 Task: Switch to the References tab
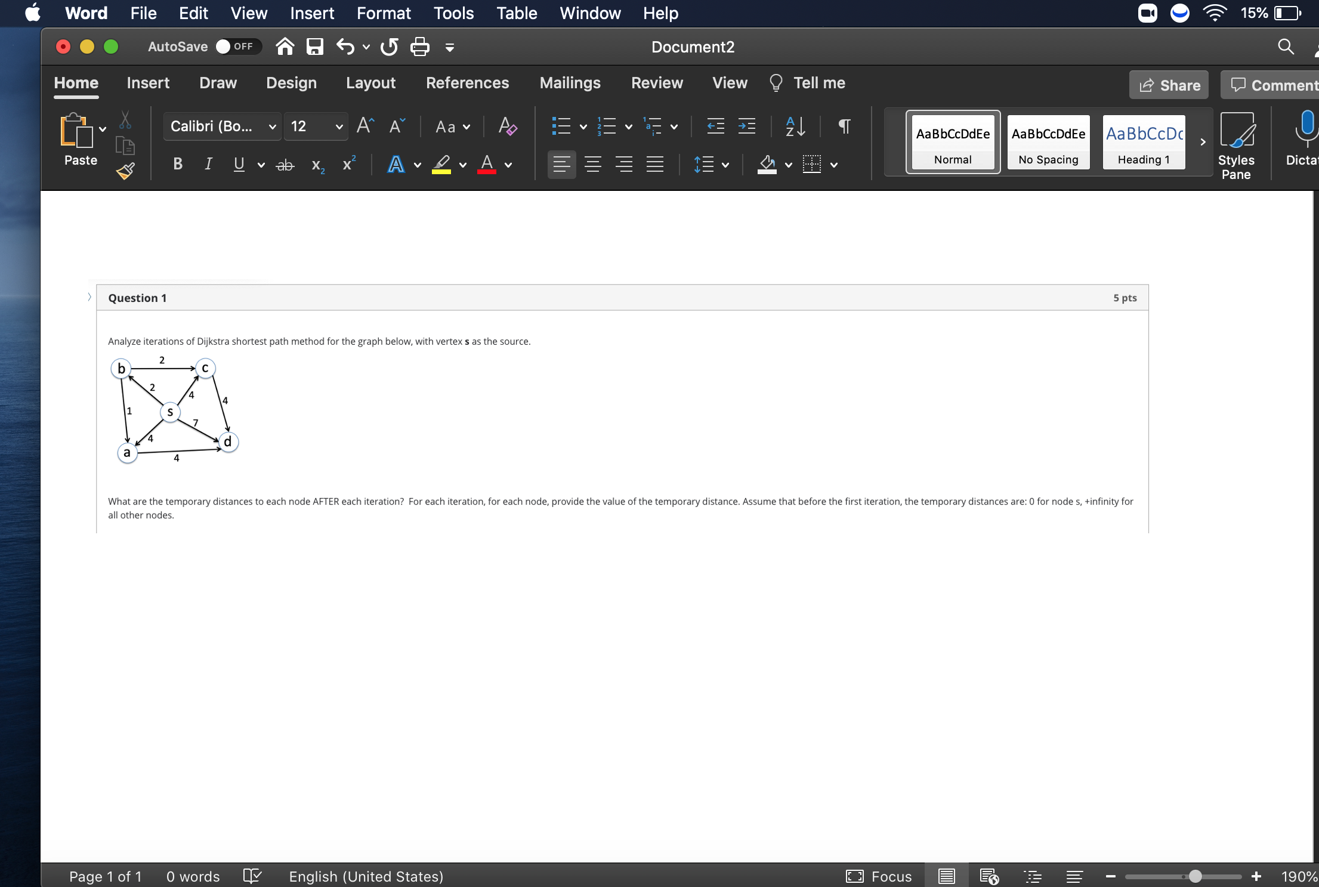[x=467, y=83]
